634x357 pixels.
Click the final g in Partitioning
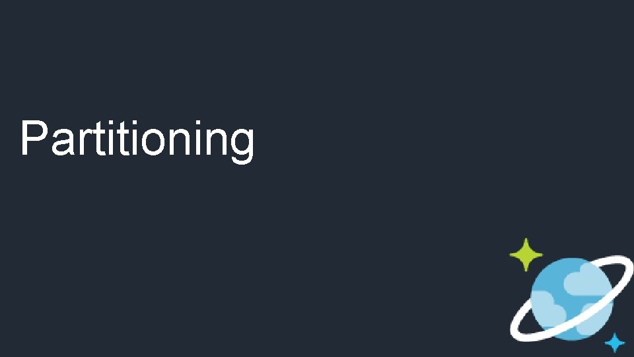(x=242, y=145)
